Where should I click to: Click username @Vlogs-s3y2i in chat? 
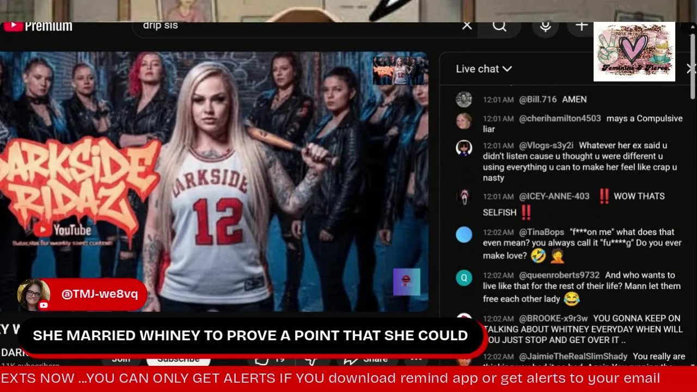tap(546, 145)
